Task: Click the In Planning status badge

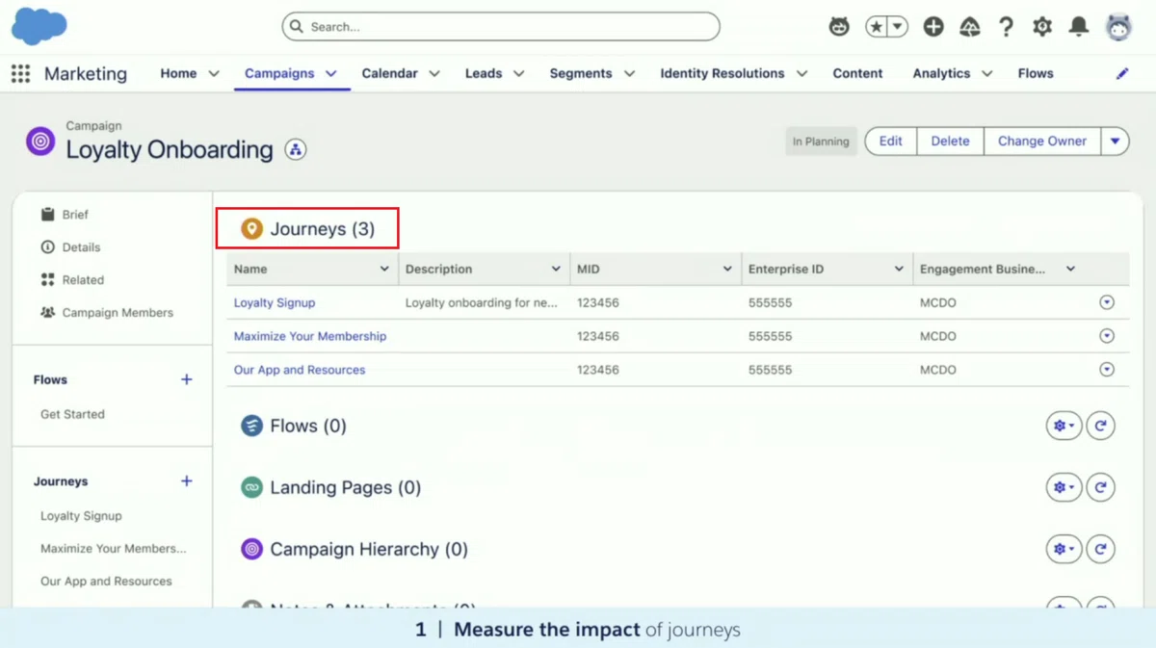Action: coord(821,142)
